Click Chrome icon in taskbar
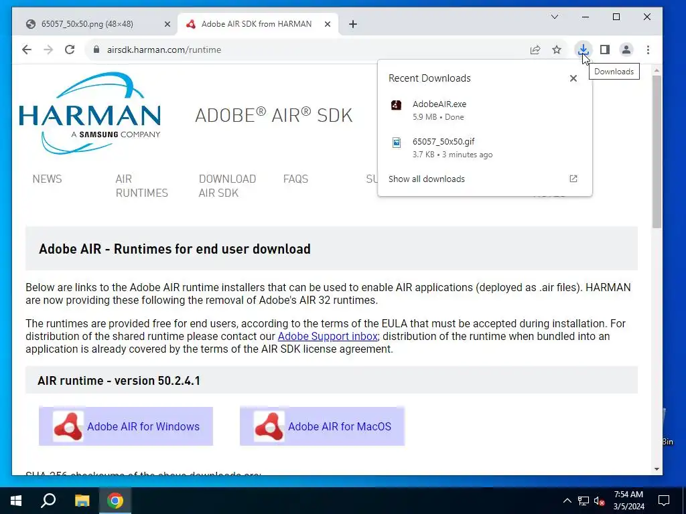Viewport: 686px width, 514px height. [115, 501]
